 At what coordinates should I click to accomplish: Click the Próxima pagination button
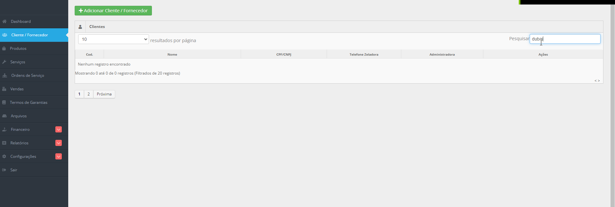tap(104, 94)
